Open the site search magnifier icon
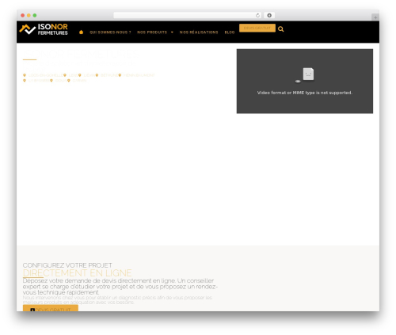The width and height of the screenshot is (396, 335). 281,29
